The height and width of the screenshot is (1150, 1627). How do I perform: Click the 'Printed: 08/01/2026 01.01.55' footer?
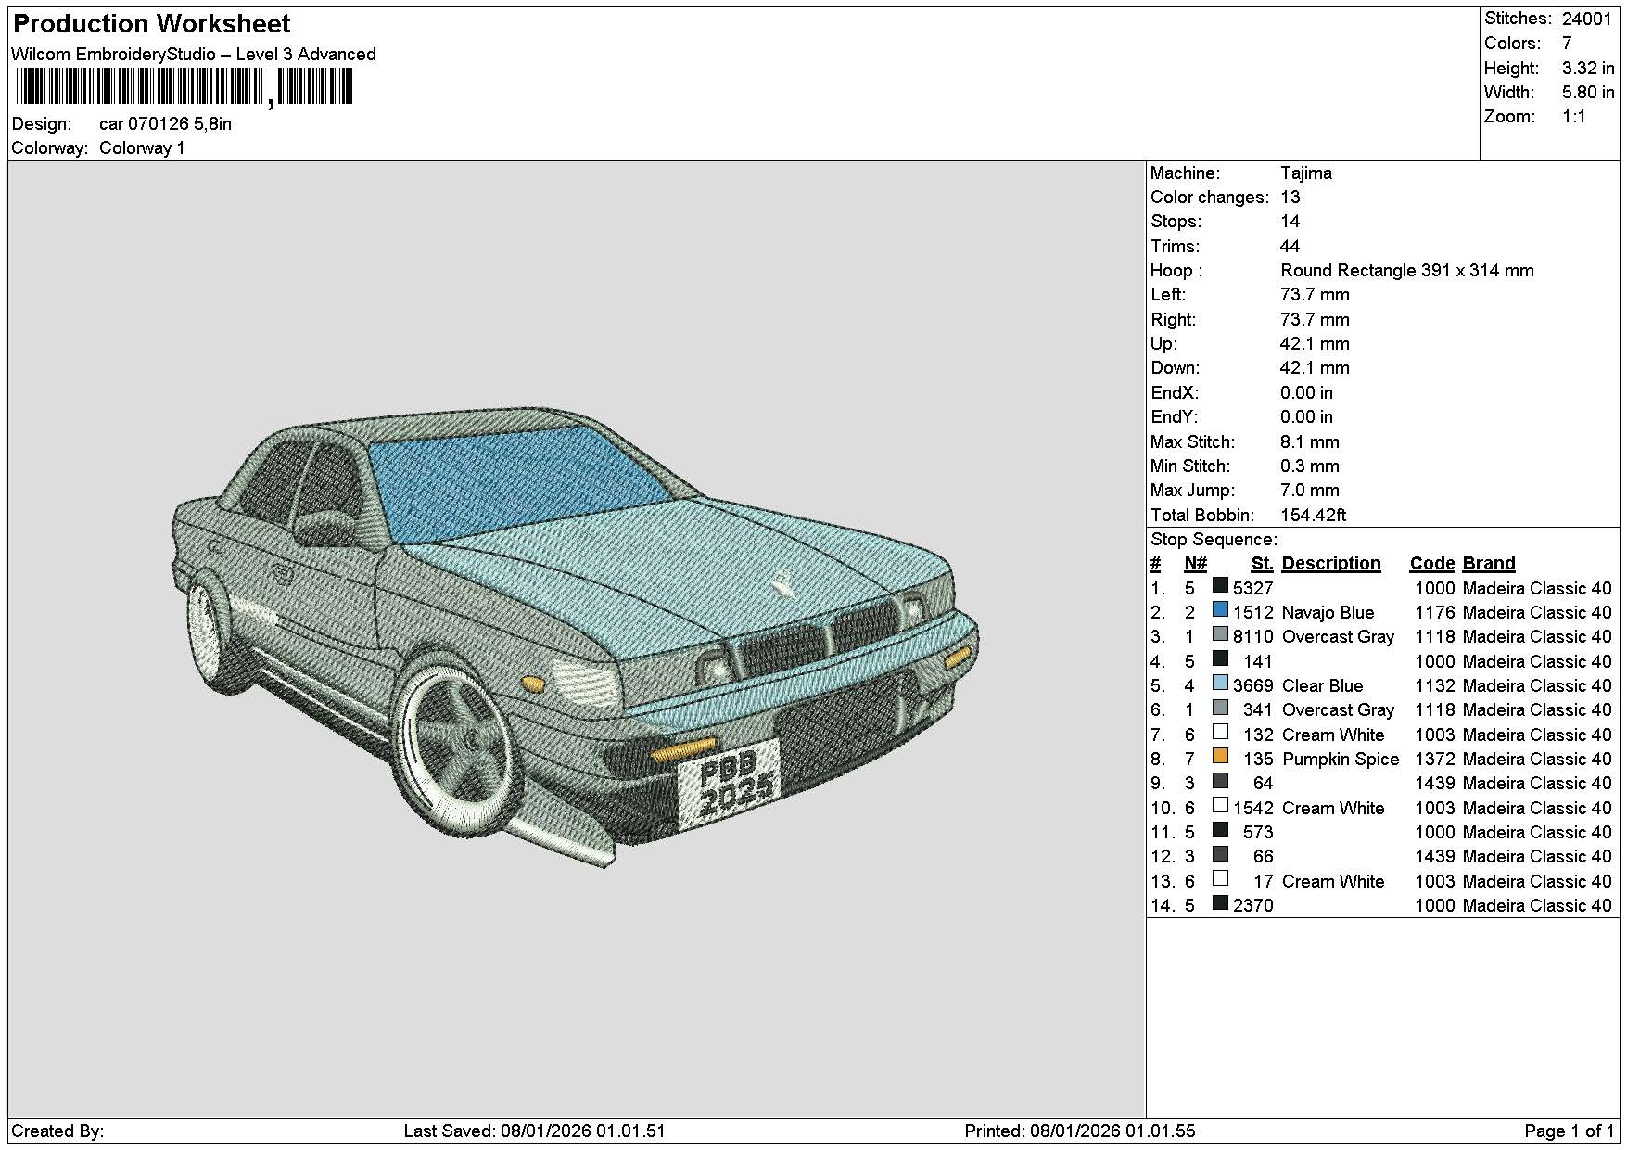pyautogui.click(x=1080, y=1131)
